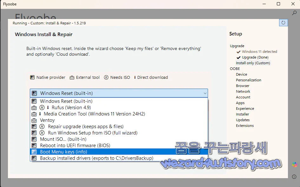Click the Windows icon beside Reboot into UEFI
The image size is (300, 187).
[34, 146]
